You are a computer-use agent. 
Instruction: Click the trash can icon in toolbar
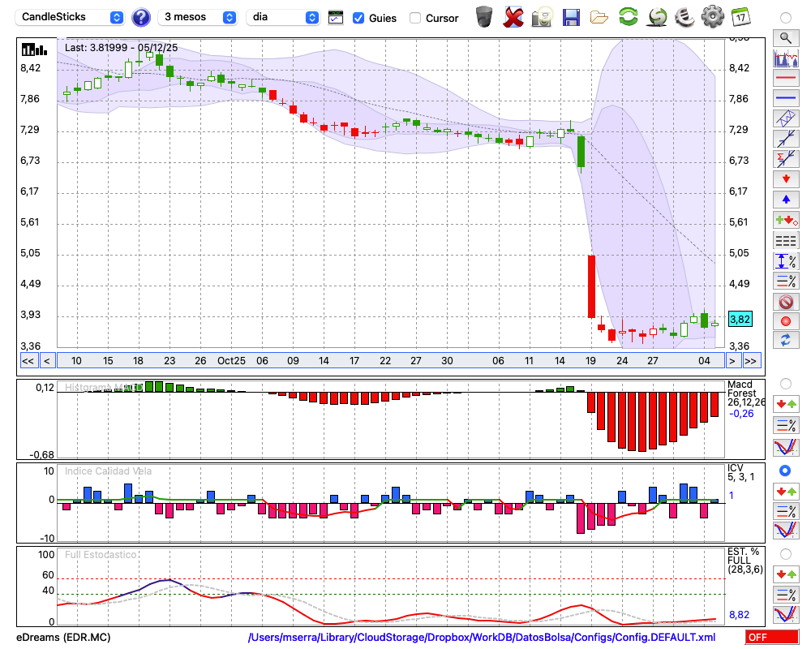click(x=484, y=17)
